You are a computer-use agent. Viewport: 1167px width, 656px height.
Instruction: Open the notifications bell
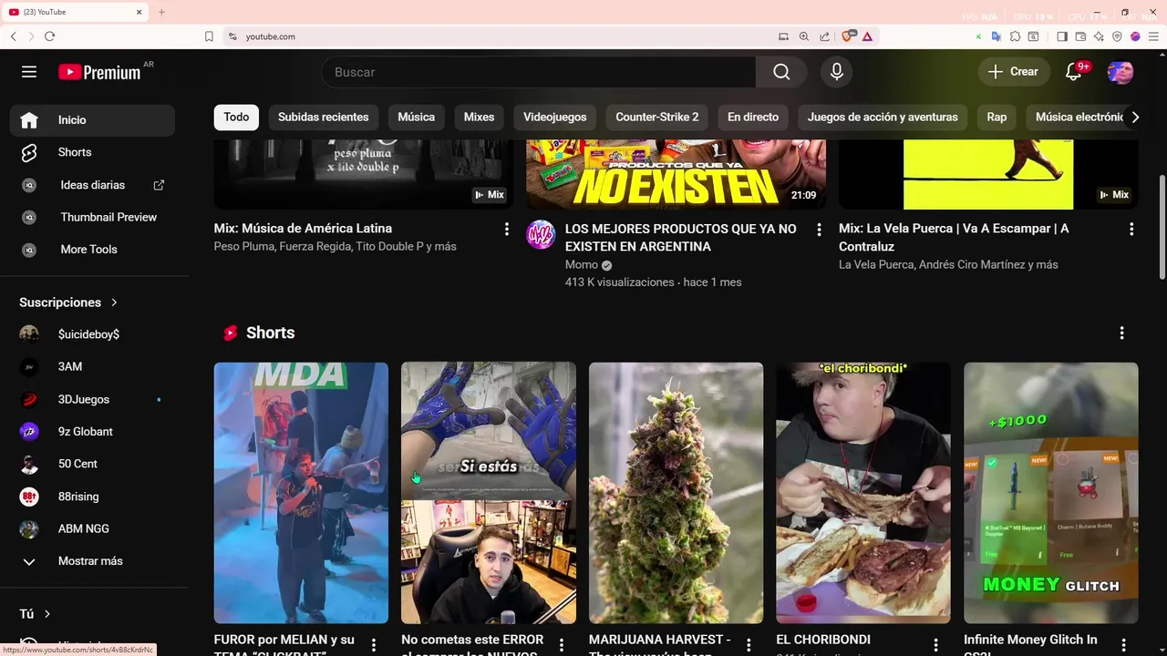(1074, 72)
